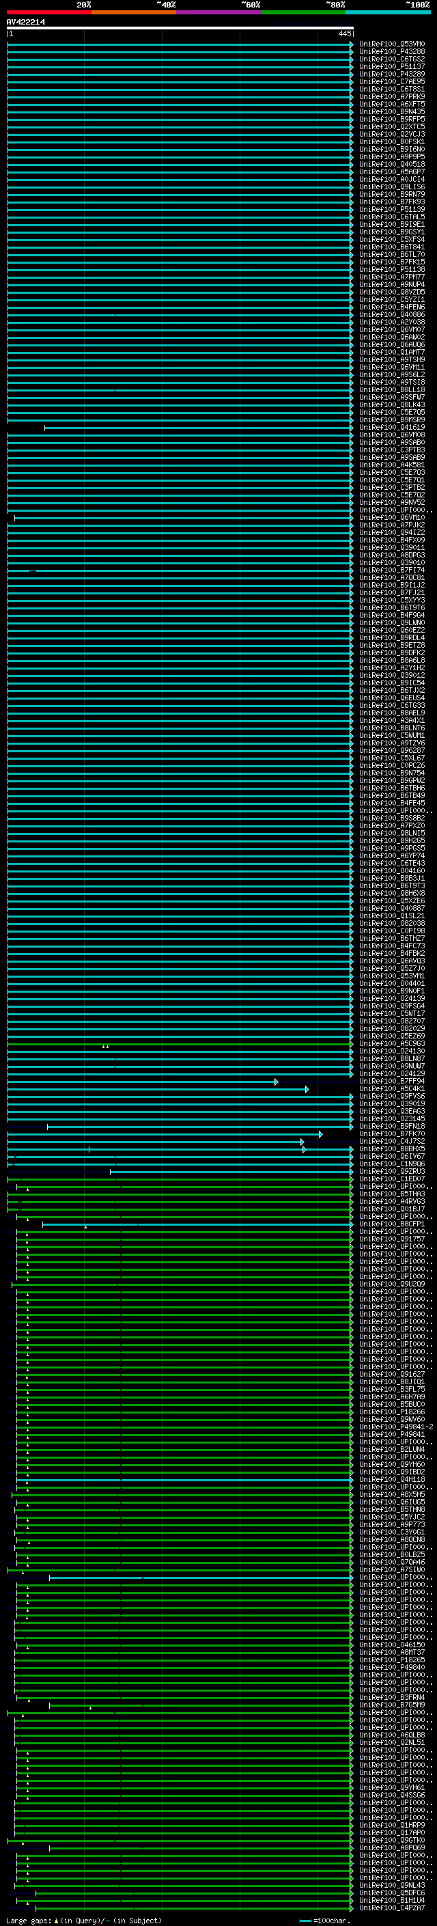Select hit label UniRef100_Q4SSG6

click(x=391, y=1795)
